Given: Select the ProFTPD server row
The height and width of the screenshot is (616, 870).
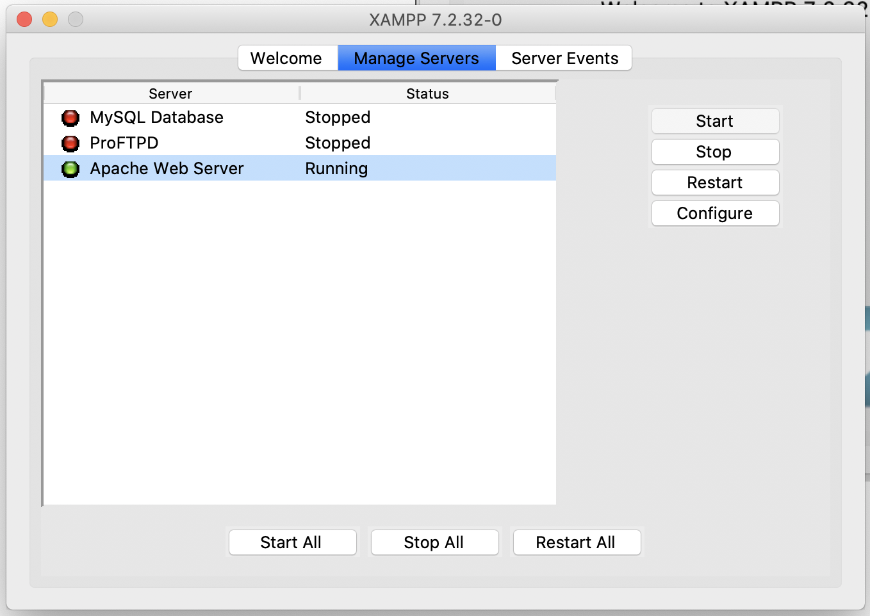Looking at the screenshot, I should (x=300, y=143).
